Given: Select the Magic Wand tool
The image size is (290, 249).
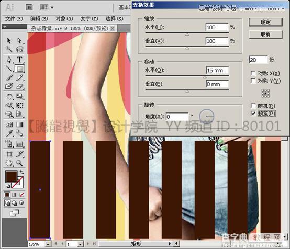Looking at the screenshot, I should point(9,49).
